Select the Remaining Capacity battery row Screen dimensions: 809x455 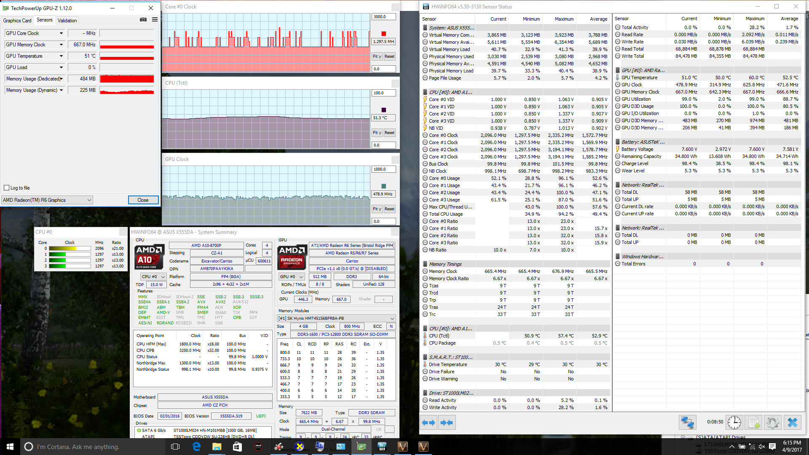[707, 156]
